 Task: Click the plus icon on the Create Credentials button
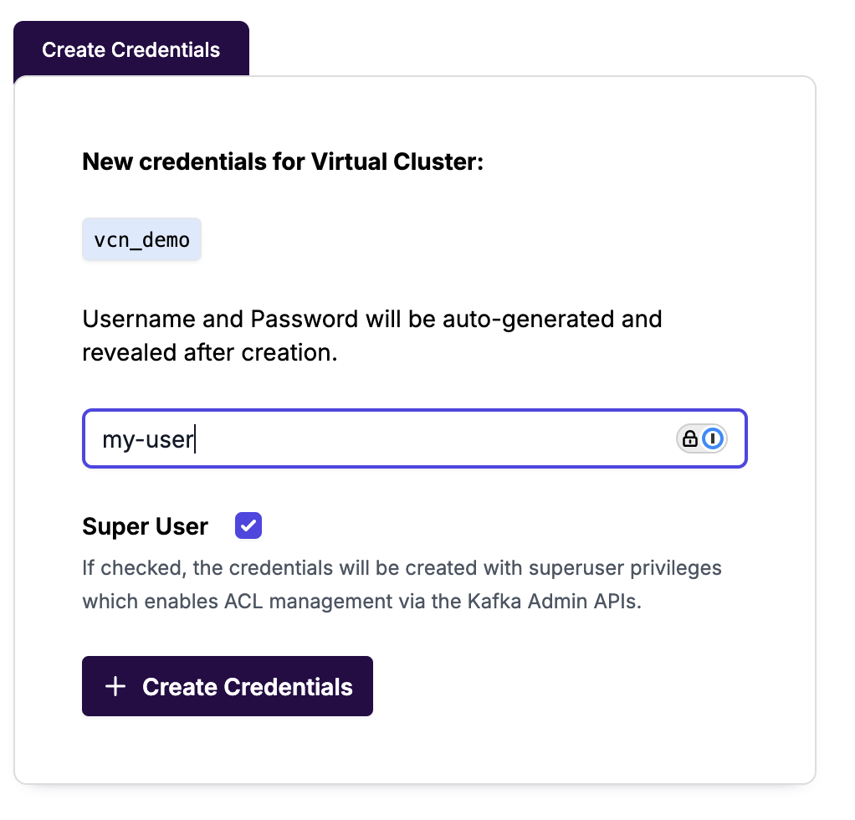pyautogui.click(x=115, y=687)
